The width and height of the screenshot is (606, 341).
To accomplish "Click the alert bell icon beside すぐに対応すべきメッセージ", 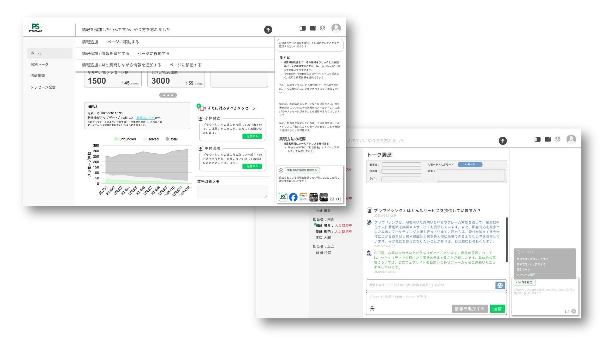I will [x=201, y=108].
